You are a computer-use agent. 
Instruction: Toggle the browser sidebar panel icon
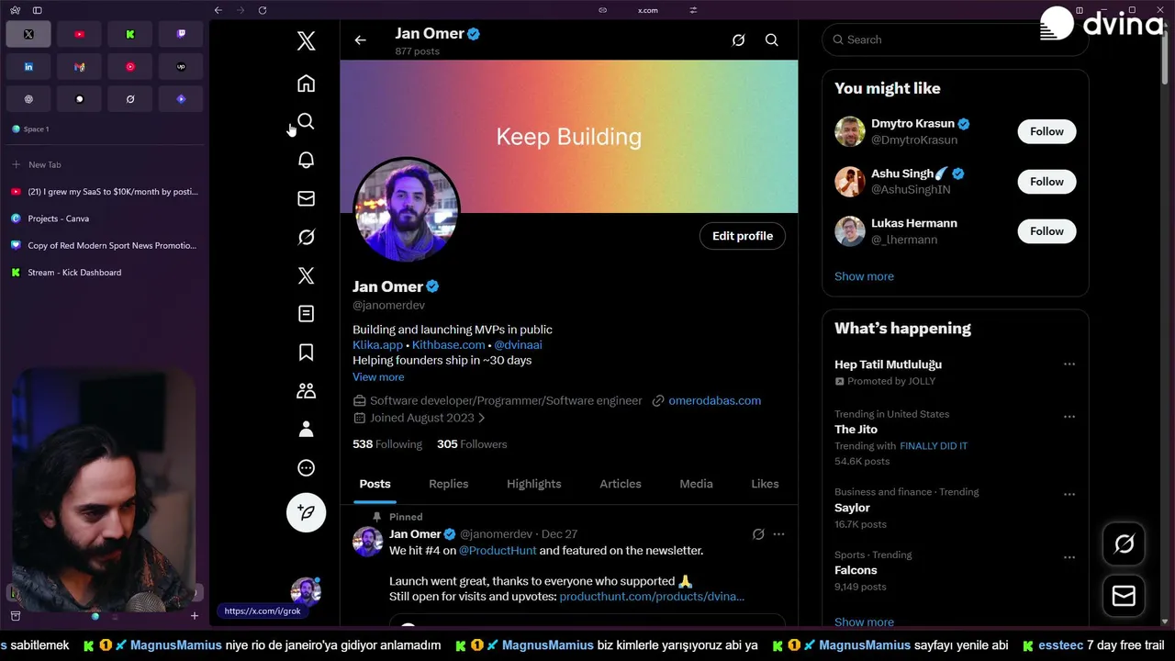38,10
